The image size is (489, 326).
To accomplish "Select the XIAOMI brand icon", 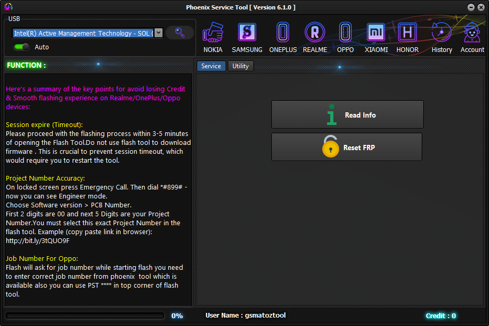I will click(x=376, y=33).
